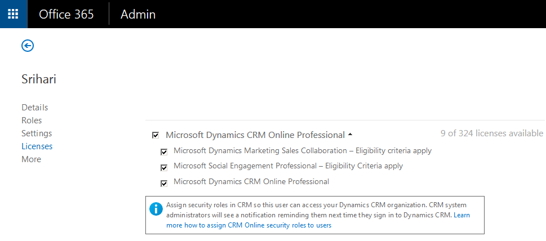The width and height of the screenshot is (546, 241).
Task: Click the Srihari user name heading
Action: point(39,79)
